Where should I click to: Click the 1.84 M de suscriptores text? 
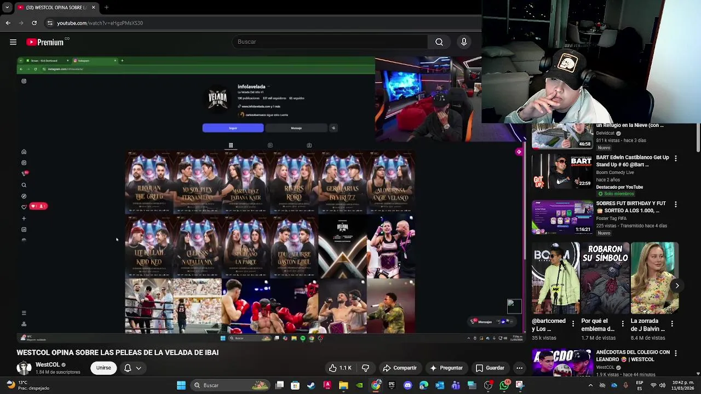tap(58, 372)
